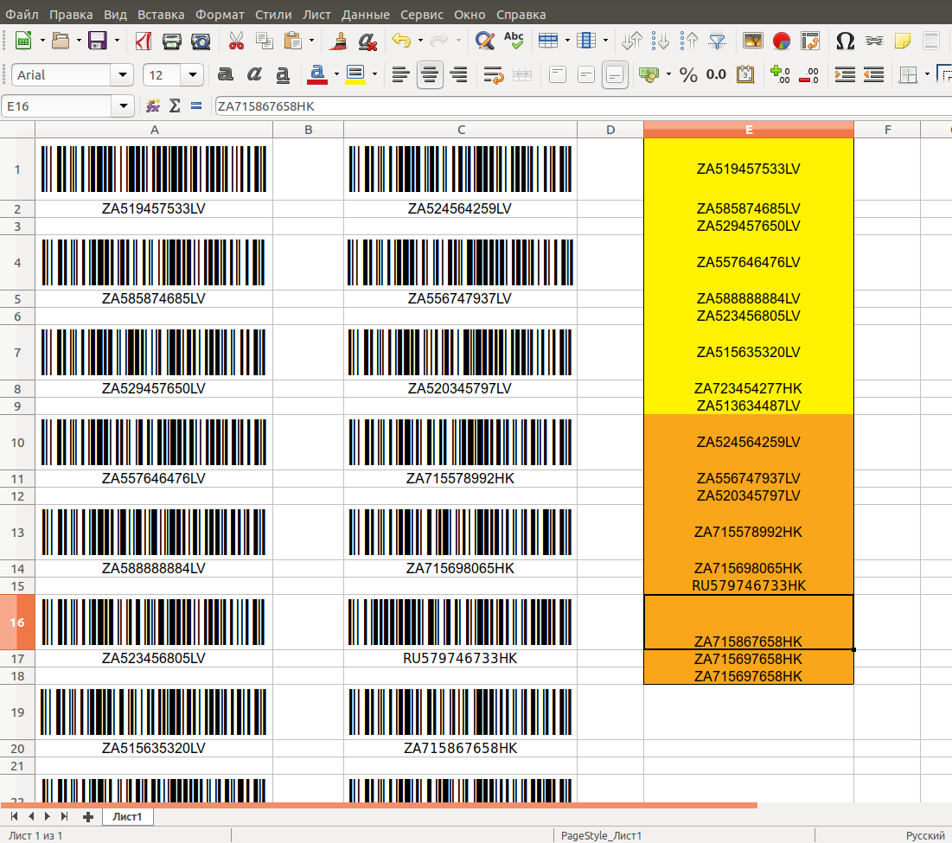Viewport: 952px width, 843px height.
Task: Delete decimal place icon
Action: tap(808, 74)
